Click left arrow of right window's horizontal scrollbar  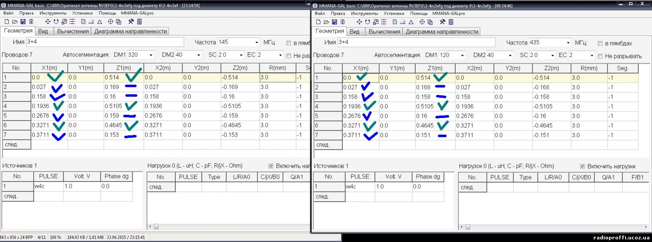click(x=462, y=227)
